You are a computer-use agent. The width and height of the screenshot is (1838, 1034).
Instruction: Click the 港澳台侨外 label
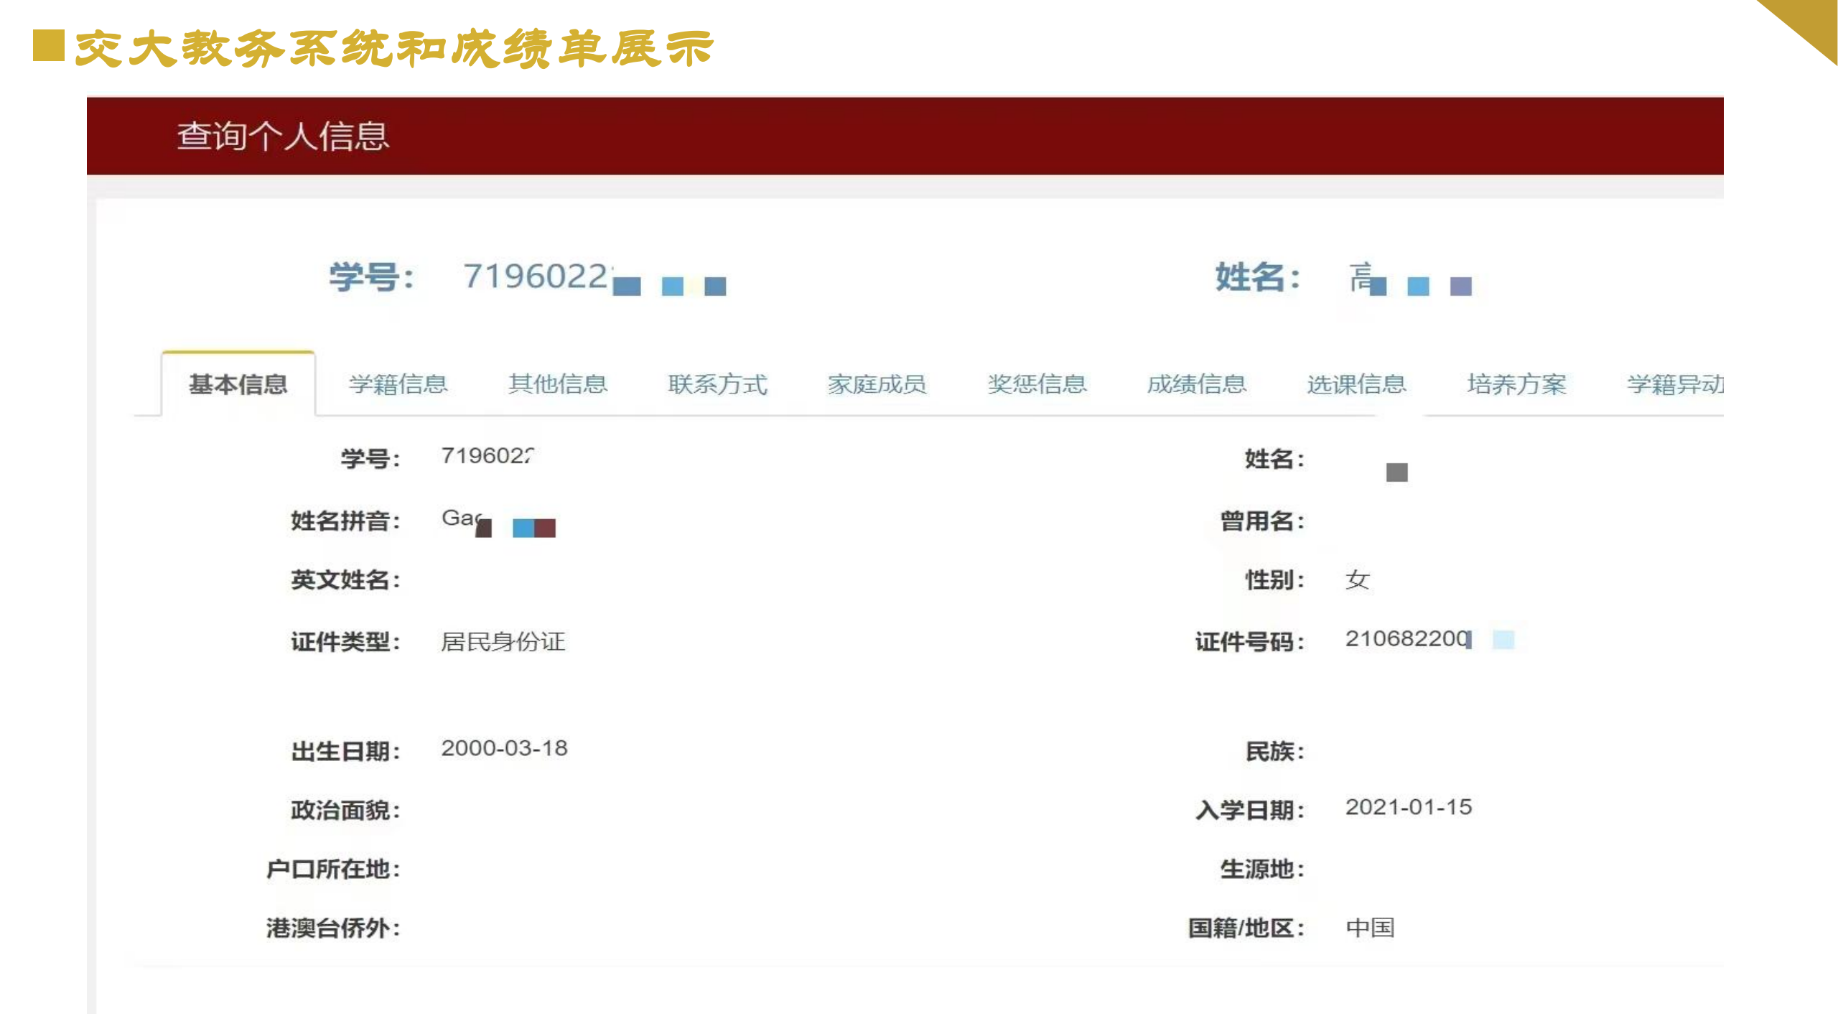tap(333, 928)
